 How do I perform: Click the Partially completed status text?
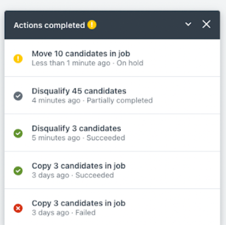click(x=120, y=100)
